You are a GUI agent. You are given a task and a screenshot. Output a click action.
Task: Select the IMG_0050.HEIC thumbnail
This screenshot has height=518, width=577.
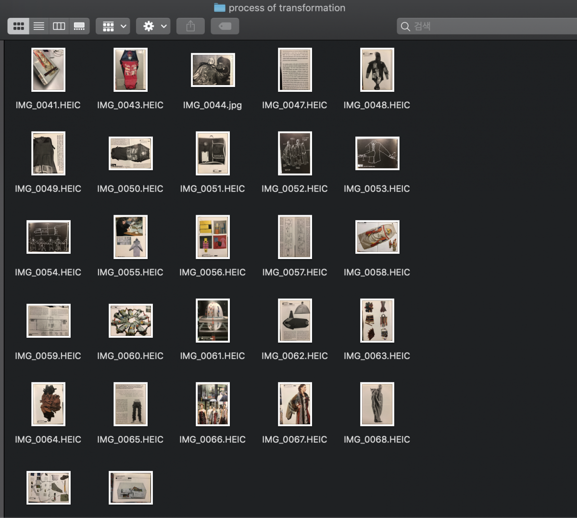point(130,153)
